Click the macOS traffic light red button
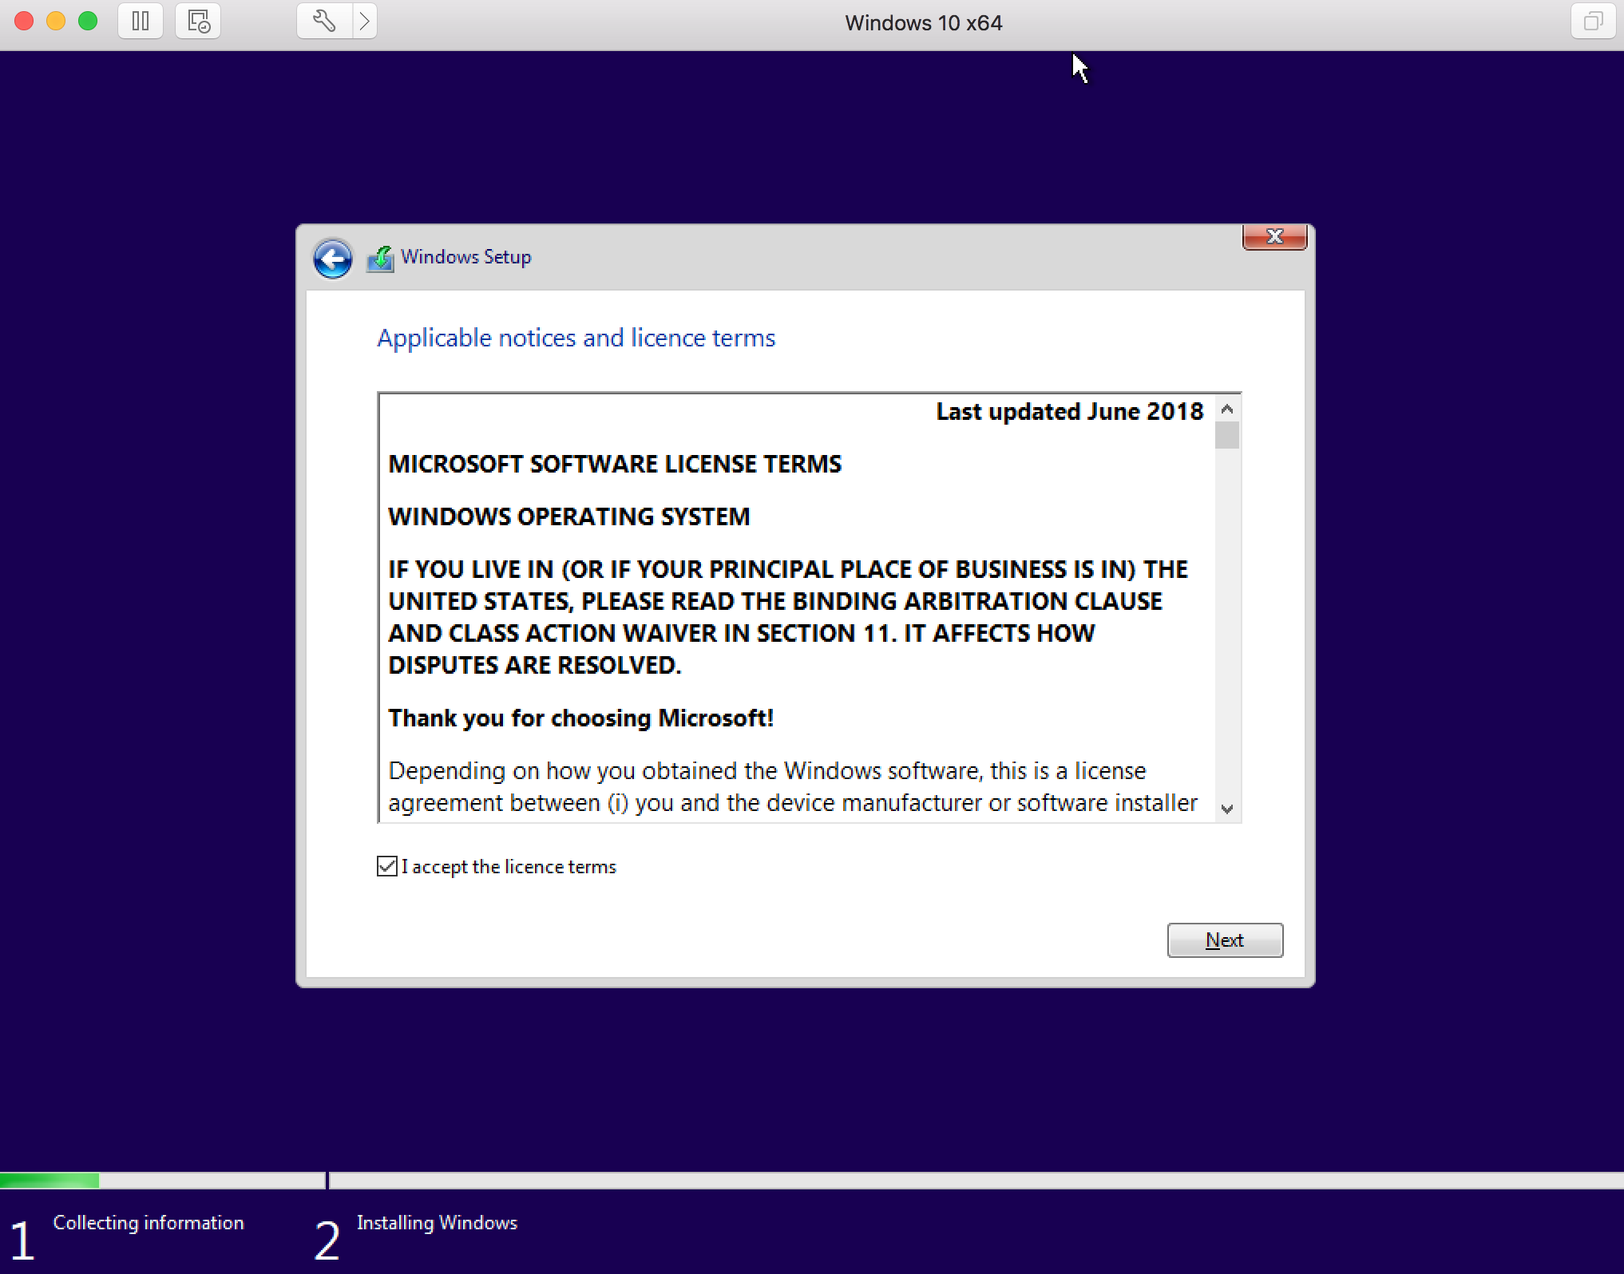Viewport: 1624px width, 1274px height. tap(25, 21)
